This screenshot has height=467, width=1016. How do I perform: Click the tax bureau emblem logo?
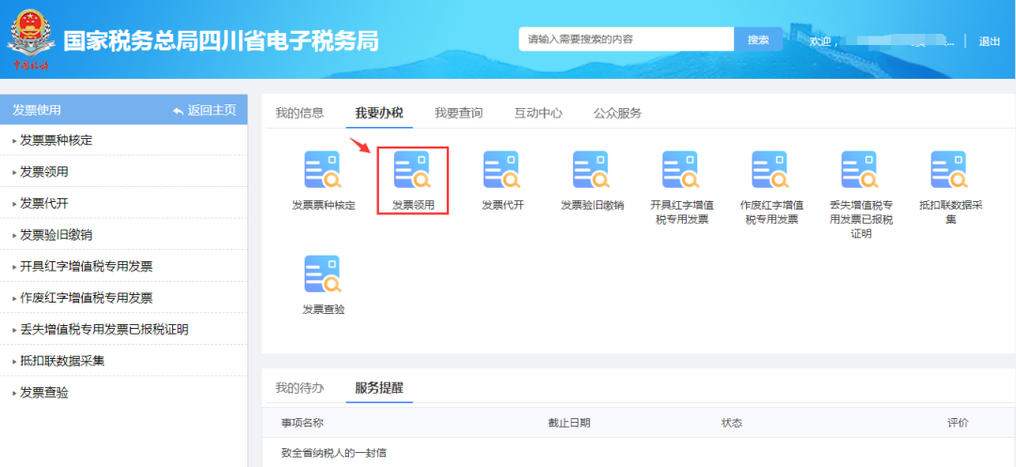28,39
